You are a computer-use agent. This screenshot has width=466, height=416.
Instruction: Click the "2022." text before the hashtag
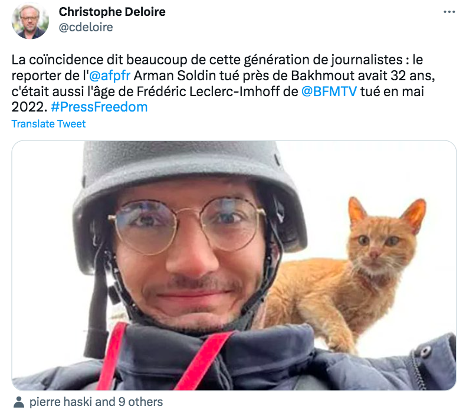pos(29,107)
